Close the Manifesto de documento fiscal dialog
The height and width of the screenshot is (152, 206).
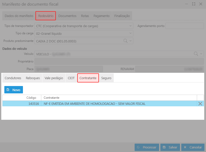tap(200, 4)
